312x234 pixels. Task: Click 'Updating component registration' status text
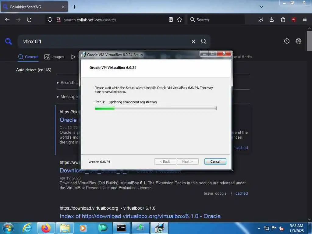133,102
